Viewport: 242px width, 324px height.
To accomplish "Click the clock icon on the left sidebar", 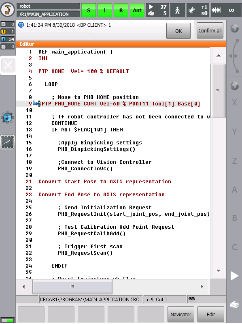I will 8,142.
